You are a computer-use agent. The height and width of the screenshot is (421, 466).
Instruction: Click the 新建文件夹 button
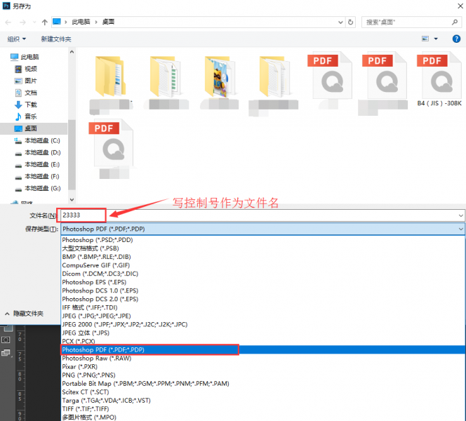[56, 39]
